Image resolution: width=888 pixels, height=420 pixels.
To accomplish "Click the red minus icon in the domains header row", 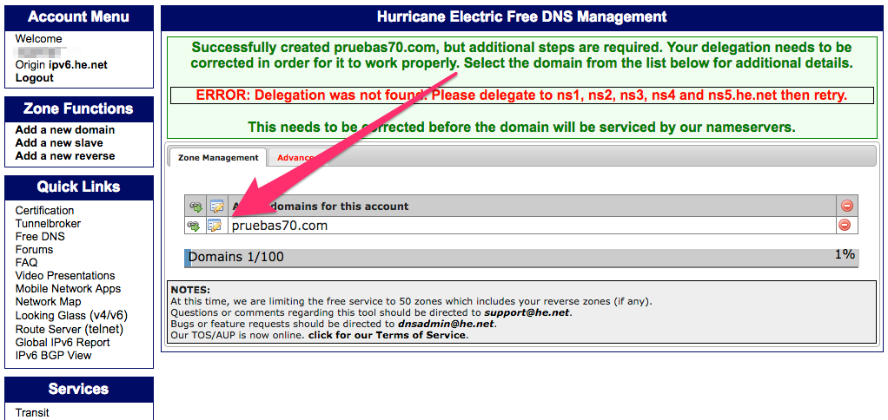I will [x=847, y=207].
